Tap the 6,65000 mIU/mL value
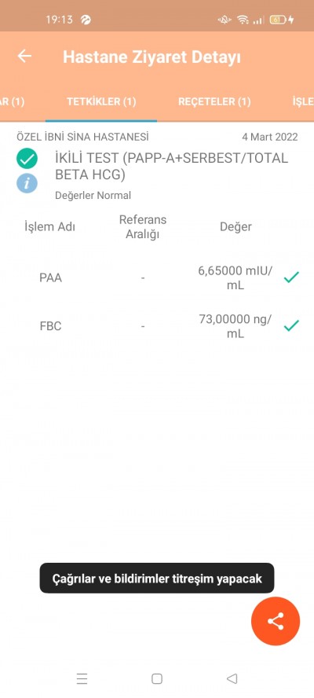 tap(235, 277)
